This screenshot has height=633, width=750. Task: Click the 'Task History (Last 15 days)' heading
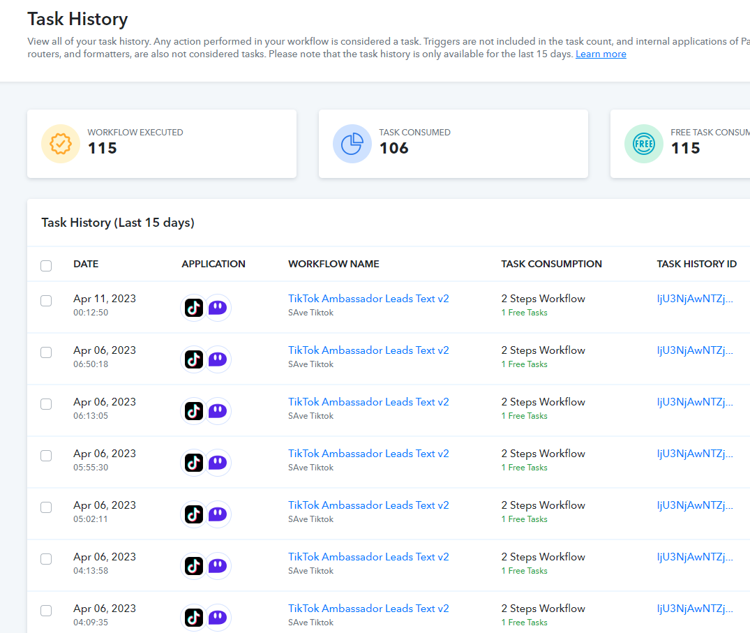point(118,223)
